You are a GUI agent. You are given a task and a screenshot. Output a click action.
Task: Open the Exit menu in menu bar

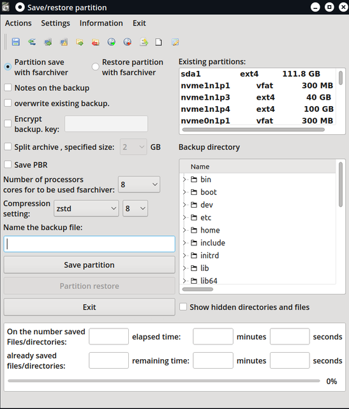pos(139,23)
